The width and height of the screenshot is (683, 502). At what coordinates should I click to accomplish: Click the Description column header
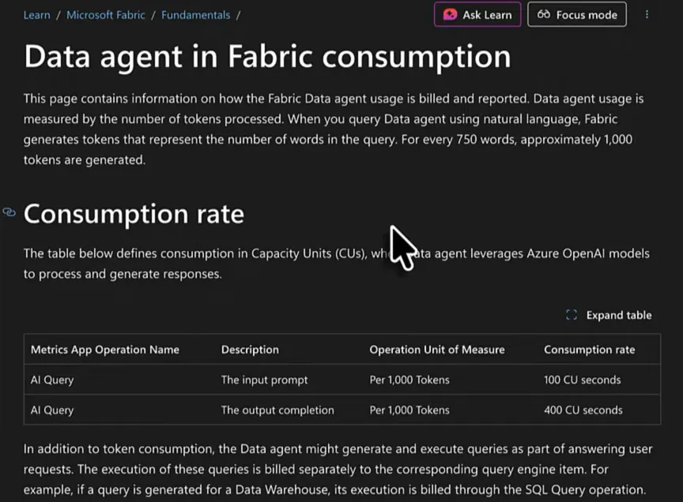[x=250, y=350]
